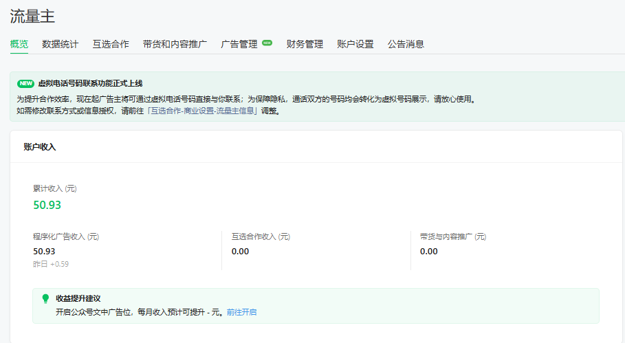Click the lightbulb icon beside 收益提升建议

(45, 298)
